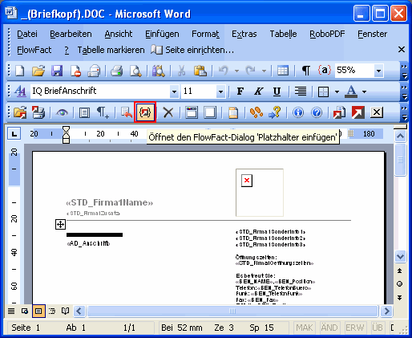Open the RoboPDF menu
The height and width of the screenshot is (338, 412).
tap(327, 34)
